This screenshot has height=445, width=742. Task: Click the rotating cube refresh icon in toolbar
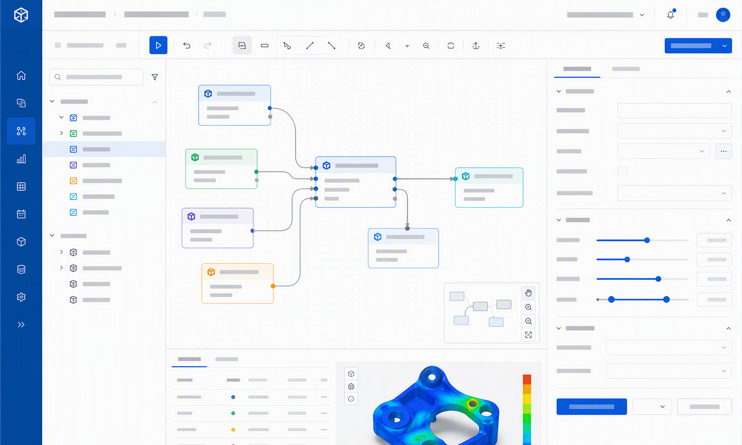(x=361, y=45)
